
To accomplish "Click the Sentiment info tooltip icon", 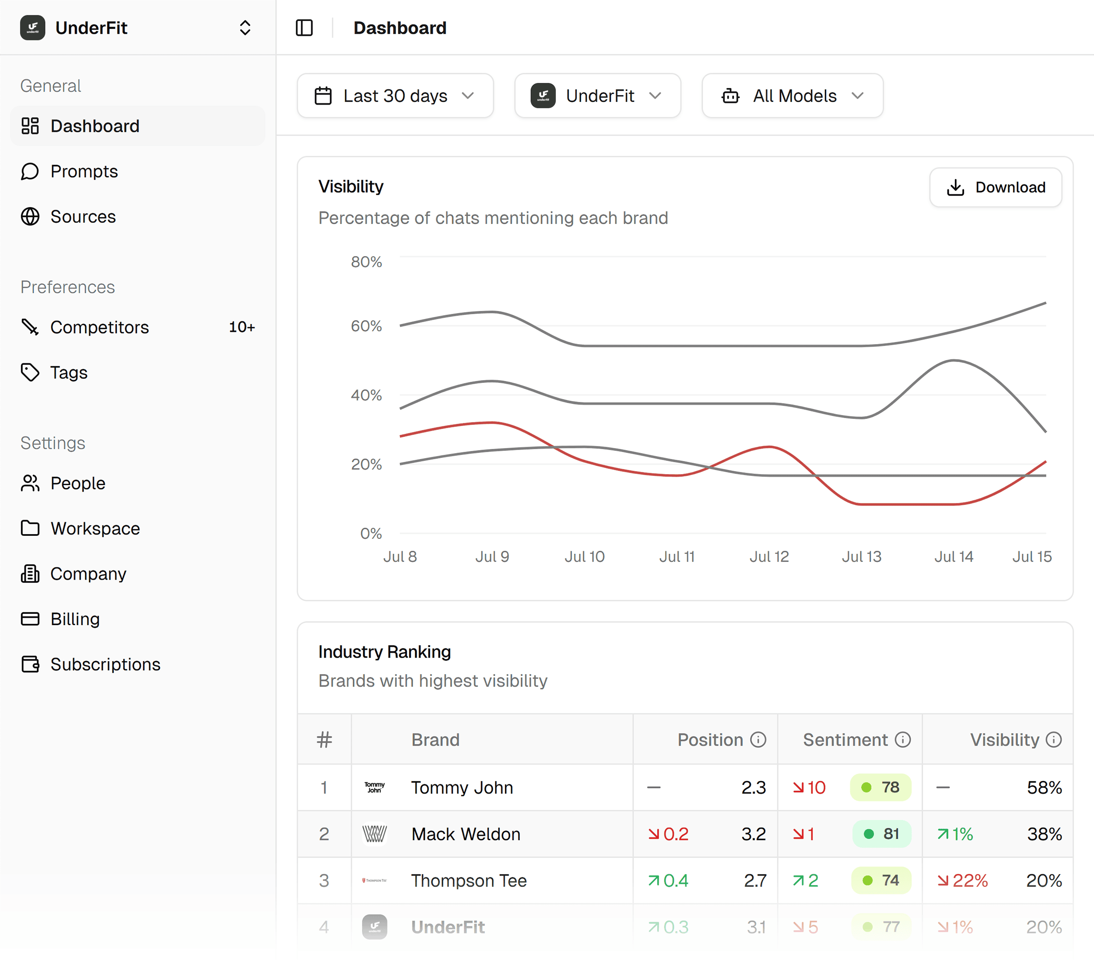I will click(903, 739).
